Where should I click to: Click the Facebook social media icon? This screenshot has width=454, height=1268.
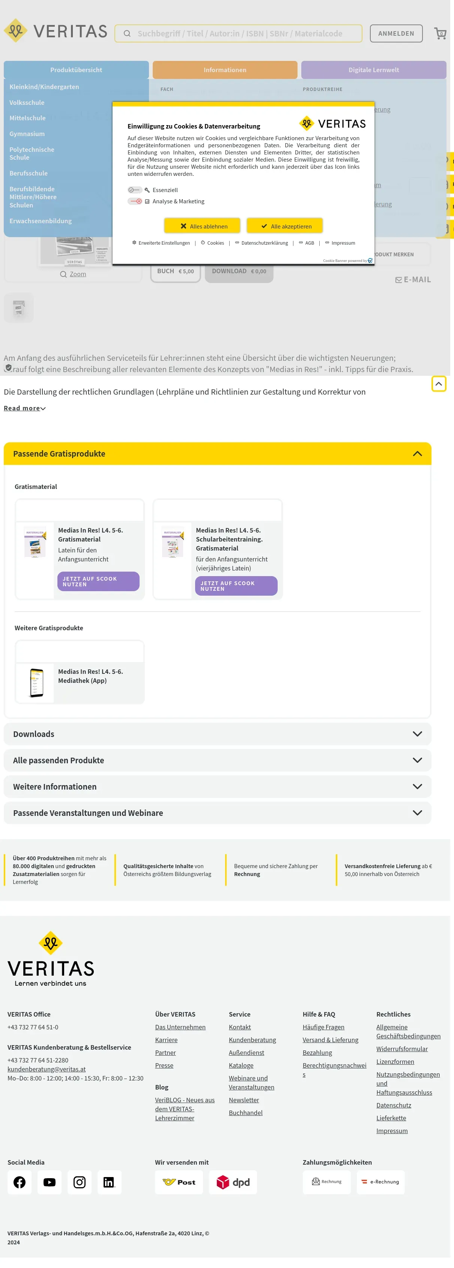pyautogui.click(x=20, y=1182)
